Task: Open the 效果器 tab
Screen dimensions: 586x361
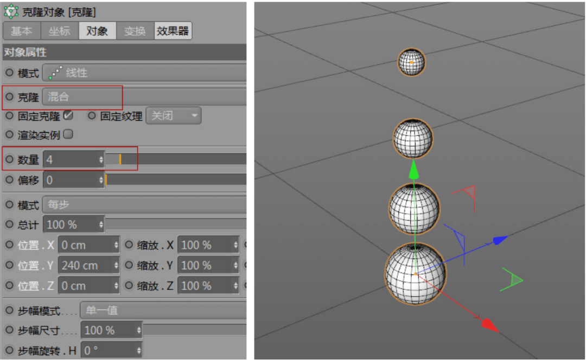Action: [173, 31]
